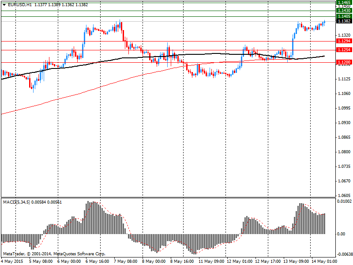Select the green 1.1405 level label
Image resolution: width=353 pixels, height=265 pixels.
344,16
